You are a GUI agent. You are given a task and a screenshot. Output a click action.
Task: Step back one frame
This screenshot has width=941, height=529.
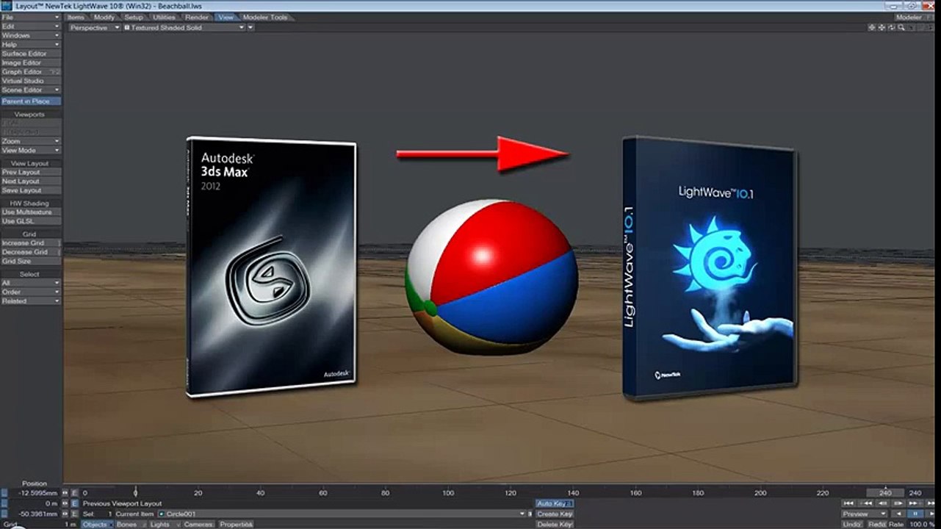[881, 503]
